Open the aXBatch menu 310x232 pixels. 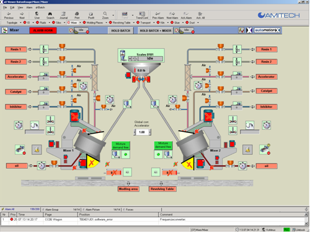click(x=40, y=7)
